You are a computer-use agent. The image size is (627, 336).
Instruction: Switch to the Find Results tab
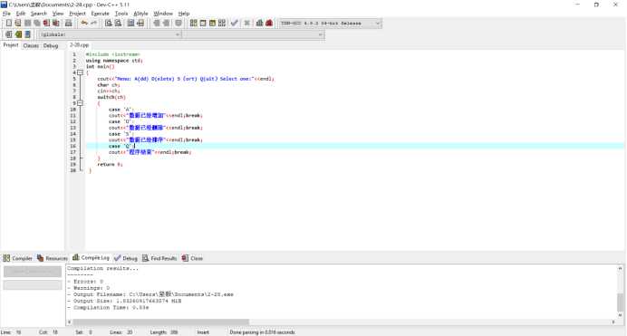[159, 258]
